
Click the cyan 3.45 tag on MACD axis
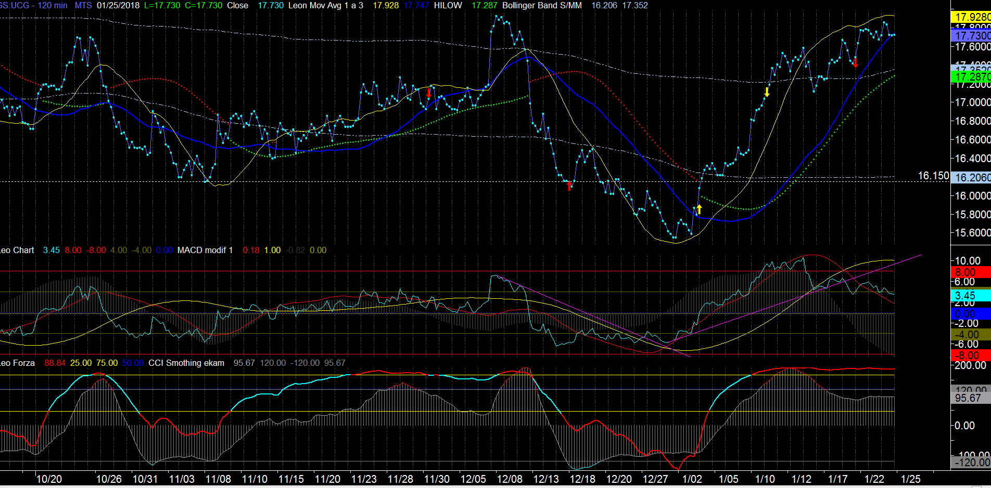971,296
